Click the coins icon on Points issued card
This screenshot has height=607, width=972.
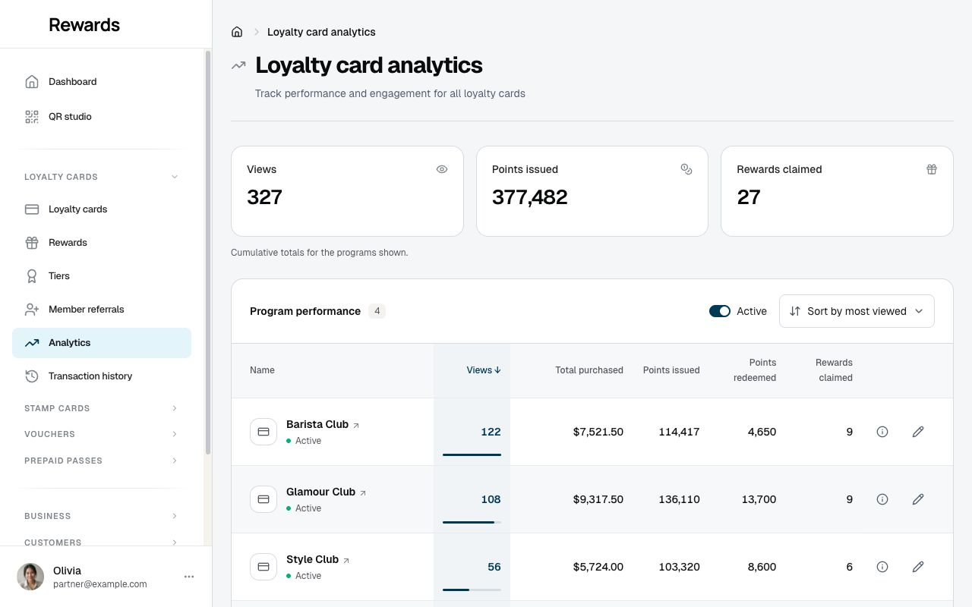[686, 169]
